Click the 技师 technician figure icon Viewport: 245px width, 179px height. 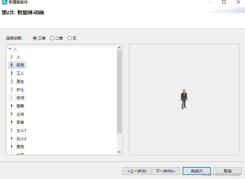point(12,98)
